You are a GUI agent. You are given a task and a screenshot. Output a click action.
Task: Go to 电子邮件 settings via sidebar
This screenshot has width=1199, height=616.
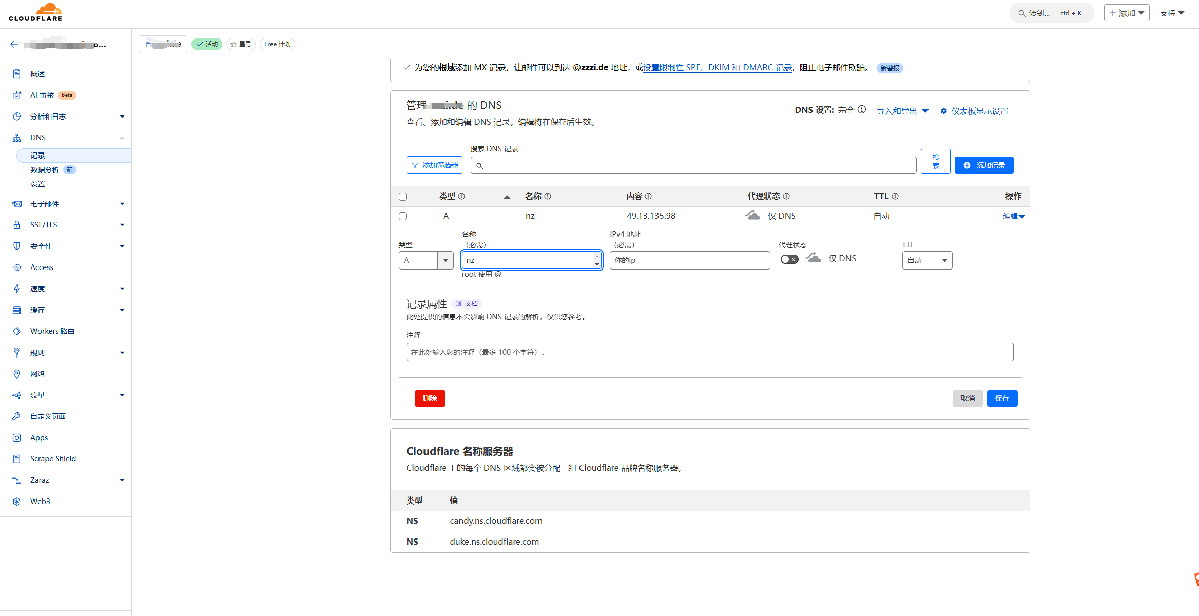[44, 204]
